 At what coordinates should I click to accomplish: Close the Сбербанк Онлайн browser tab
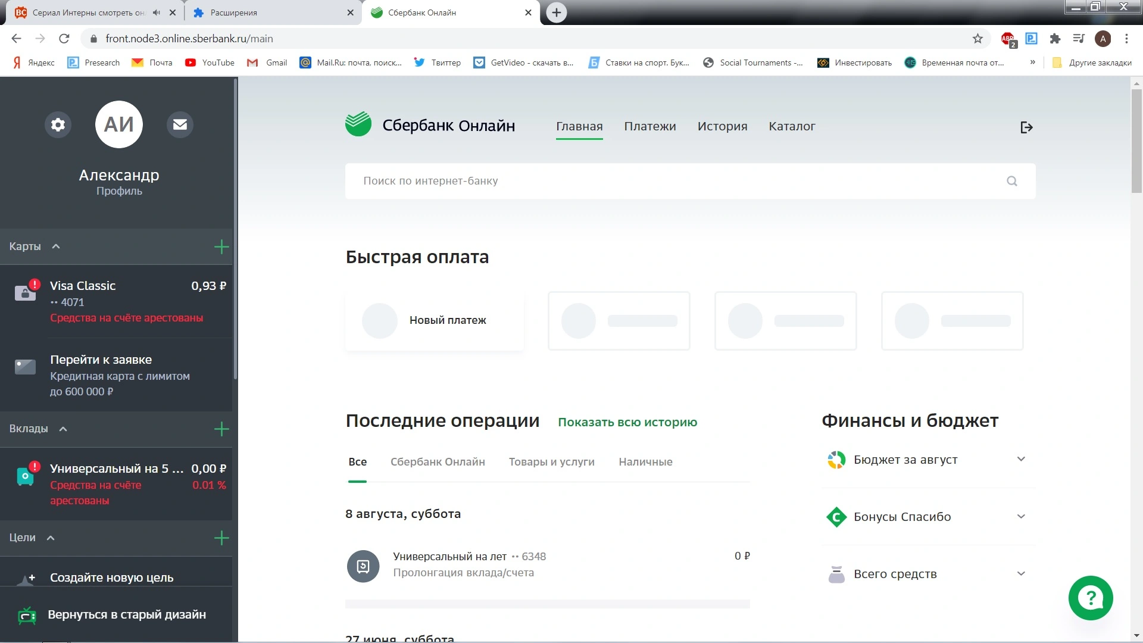coord(528,13)
